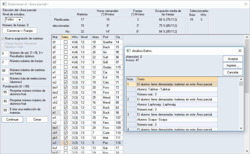Sort the table by HHs column header

(75, 37)
